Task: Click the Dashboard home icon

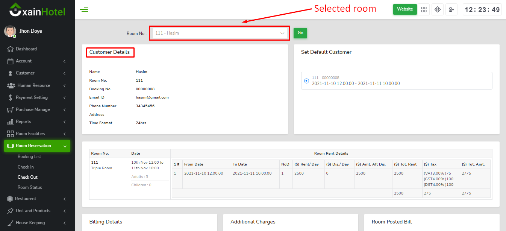Action: tap(11, 49)
